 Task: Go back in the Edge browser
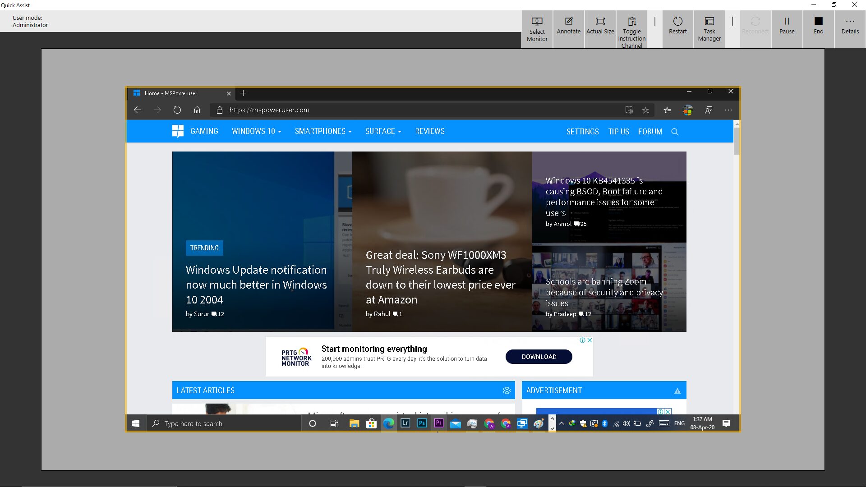pyautogui.click(x=138, y=110)
